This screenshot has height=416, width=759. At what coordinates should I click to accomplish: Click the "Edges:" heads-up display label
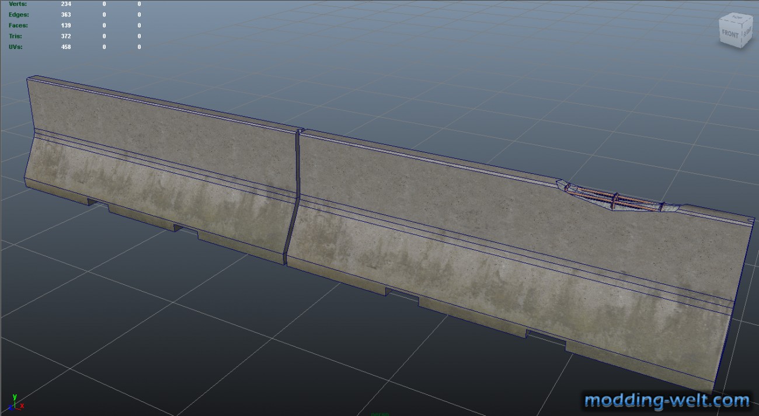click(19, 15)
